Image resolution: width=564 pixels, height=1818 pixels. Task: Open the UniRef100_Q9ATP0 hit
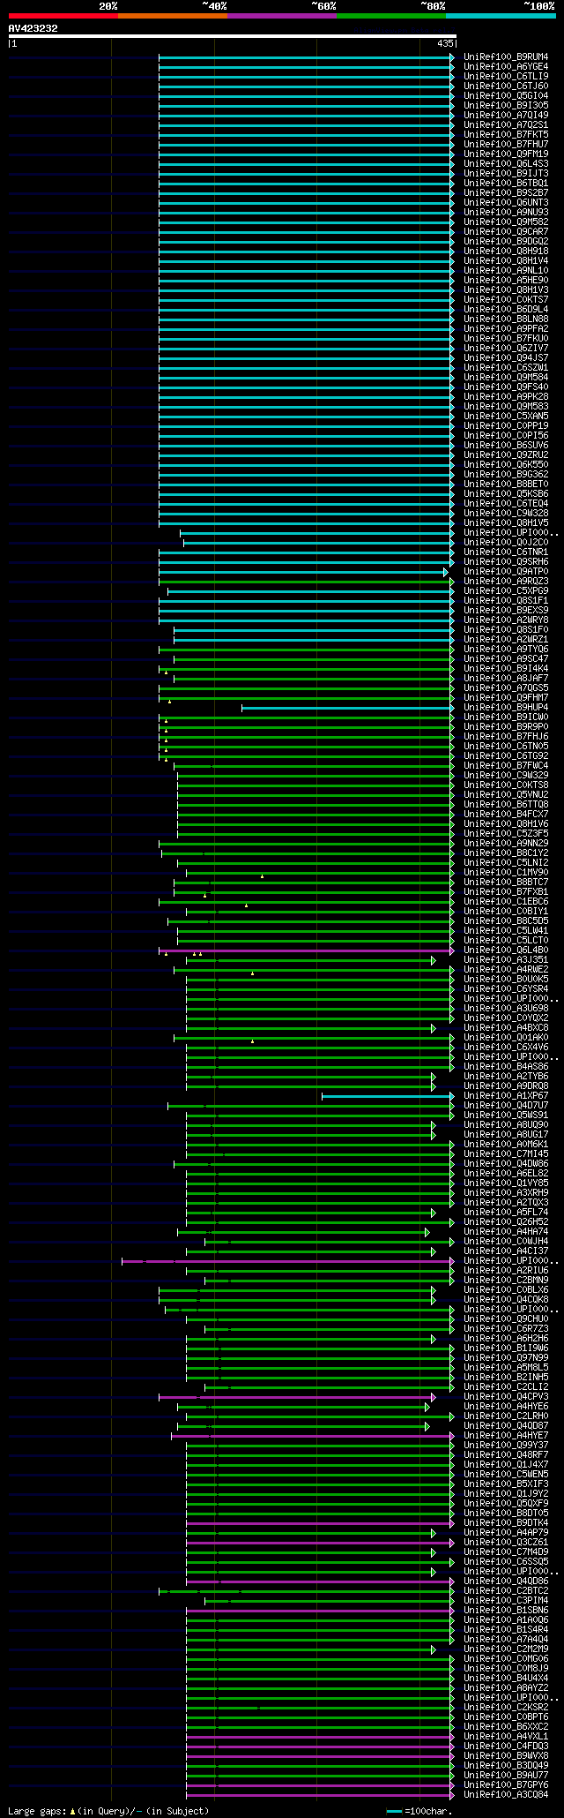coord(506,571)
